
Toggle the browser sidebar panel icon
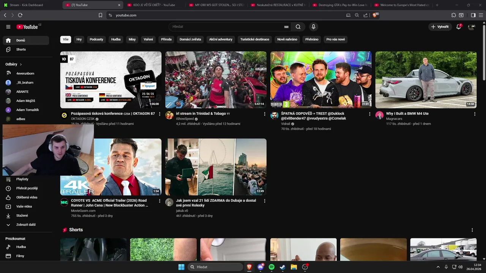pyautogui.click(x=473, y=15)
